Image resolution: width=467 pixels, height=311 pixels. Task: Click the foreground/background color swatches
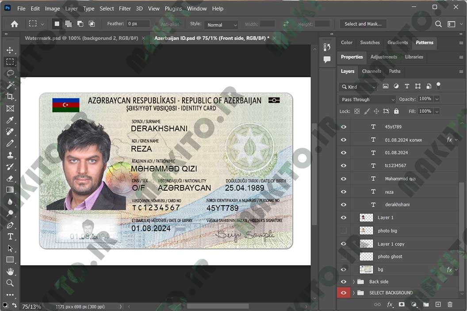[5, 305]
